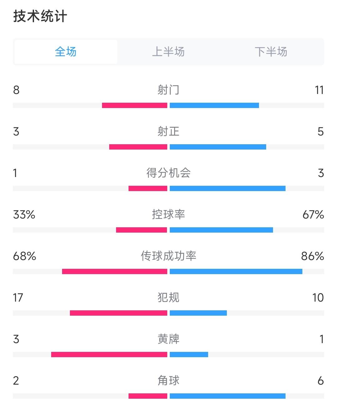Click the blue 传球成功率 bar

click(236, 272)
